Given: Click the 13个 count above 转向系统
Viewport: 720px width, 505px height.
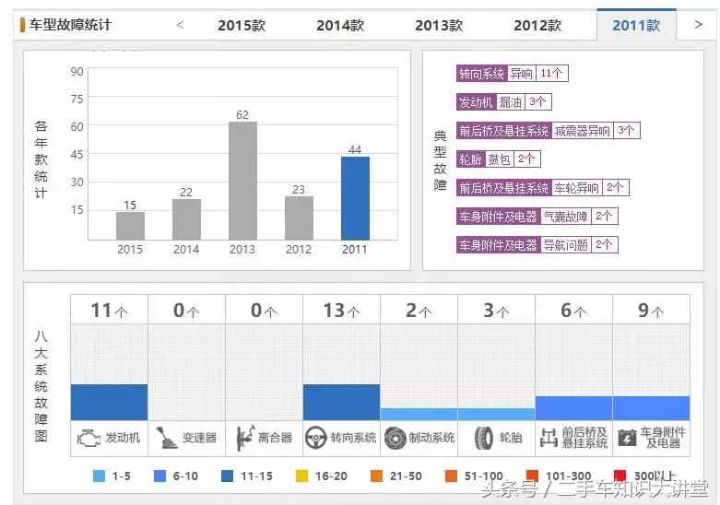Looking at the screenshot, I should (342, 311).
